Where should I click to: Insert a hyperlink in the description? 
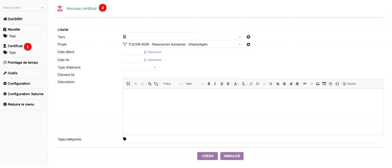(x=305, y=84)
